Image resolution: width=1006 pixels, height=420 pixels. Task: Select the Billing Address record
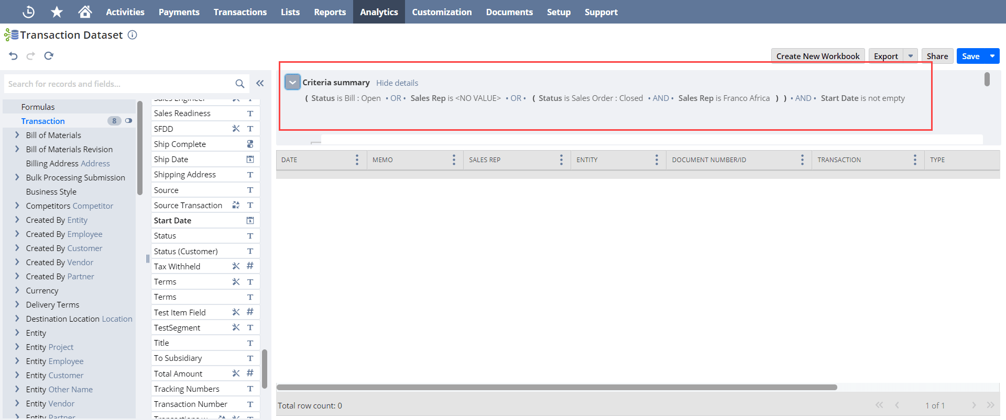coord(68,163)
